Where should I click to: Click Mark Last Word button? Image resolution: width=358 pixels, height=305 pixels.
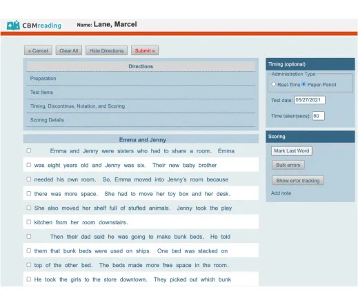pos(292,151)
